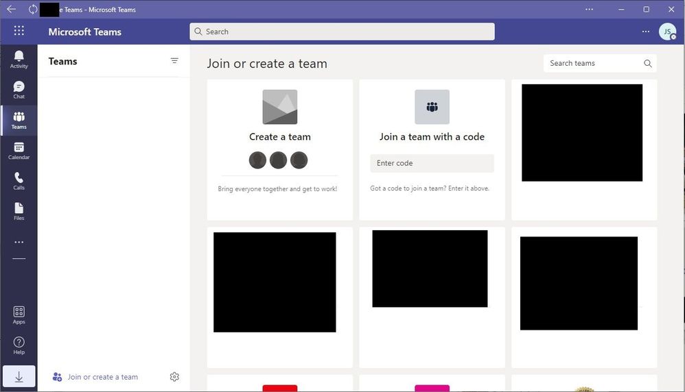The width and height of the screenshot is (685, 392).
Task: Click the Create a team image icon
Action: coord(279,107)
